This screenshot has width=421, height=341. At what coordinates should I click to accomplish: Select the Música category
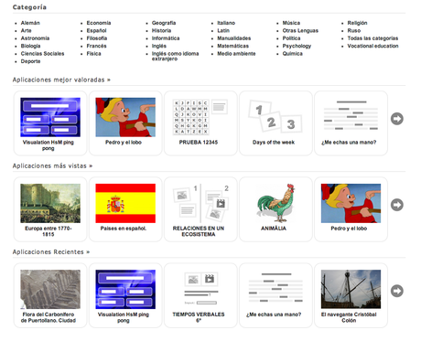[x=291, y=23]
